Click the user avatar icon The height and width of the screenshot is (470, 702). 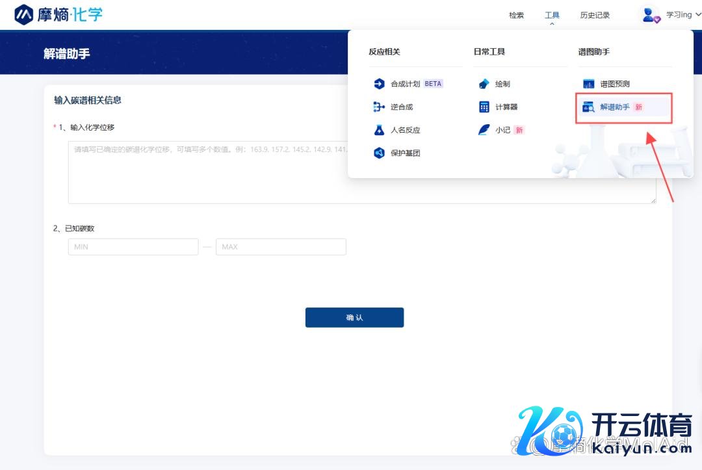click(650, 15)
